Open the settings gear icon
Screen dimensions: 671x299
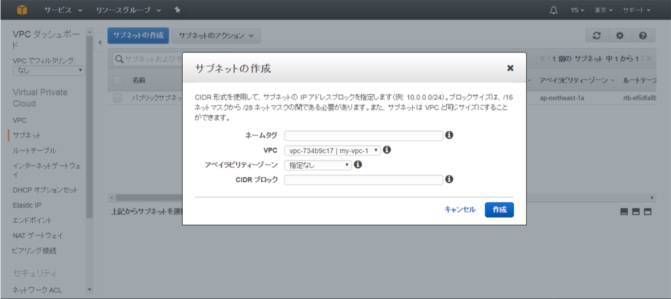tap(619, 36)
